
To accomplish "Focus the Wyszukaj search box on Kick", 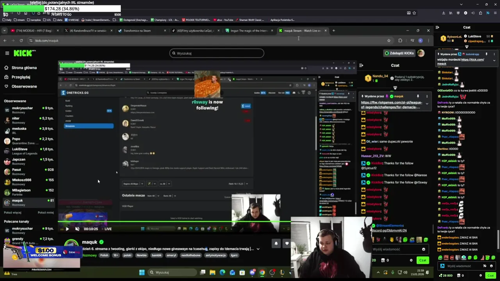I will (216, 53).
